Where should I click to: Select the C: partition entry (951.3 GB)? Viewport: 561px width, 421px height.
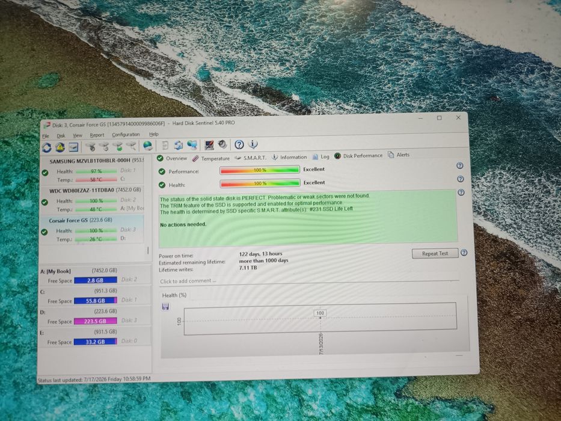click(94, 296)
